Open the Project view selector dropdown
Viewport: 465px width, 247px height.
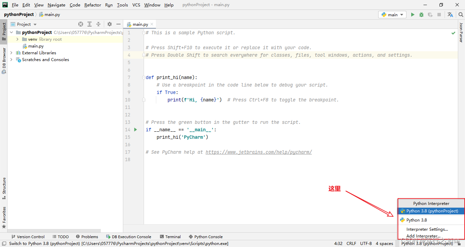coord(23,24)
